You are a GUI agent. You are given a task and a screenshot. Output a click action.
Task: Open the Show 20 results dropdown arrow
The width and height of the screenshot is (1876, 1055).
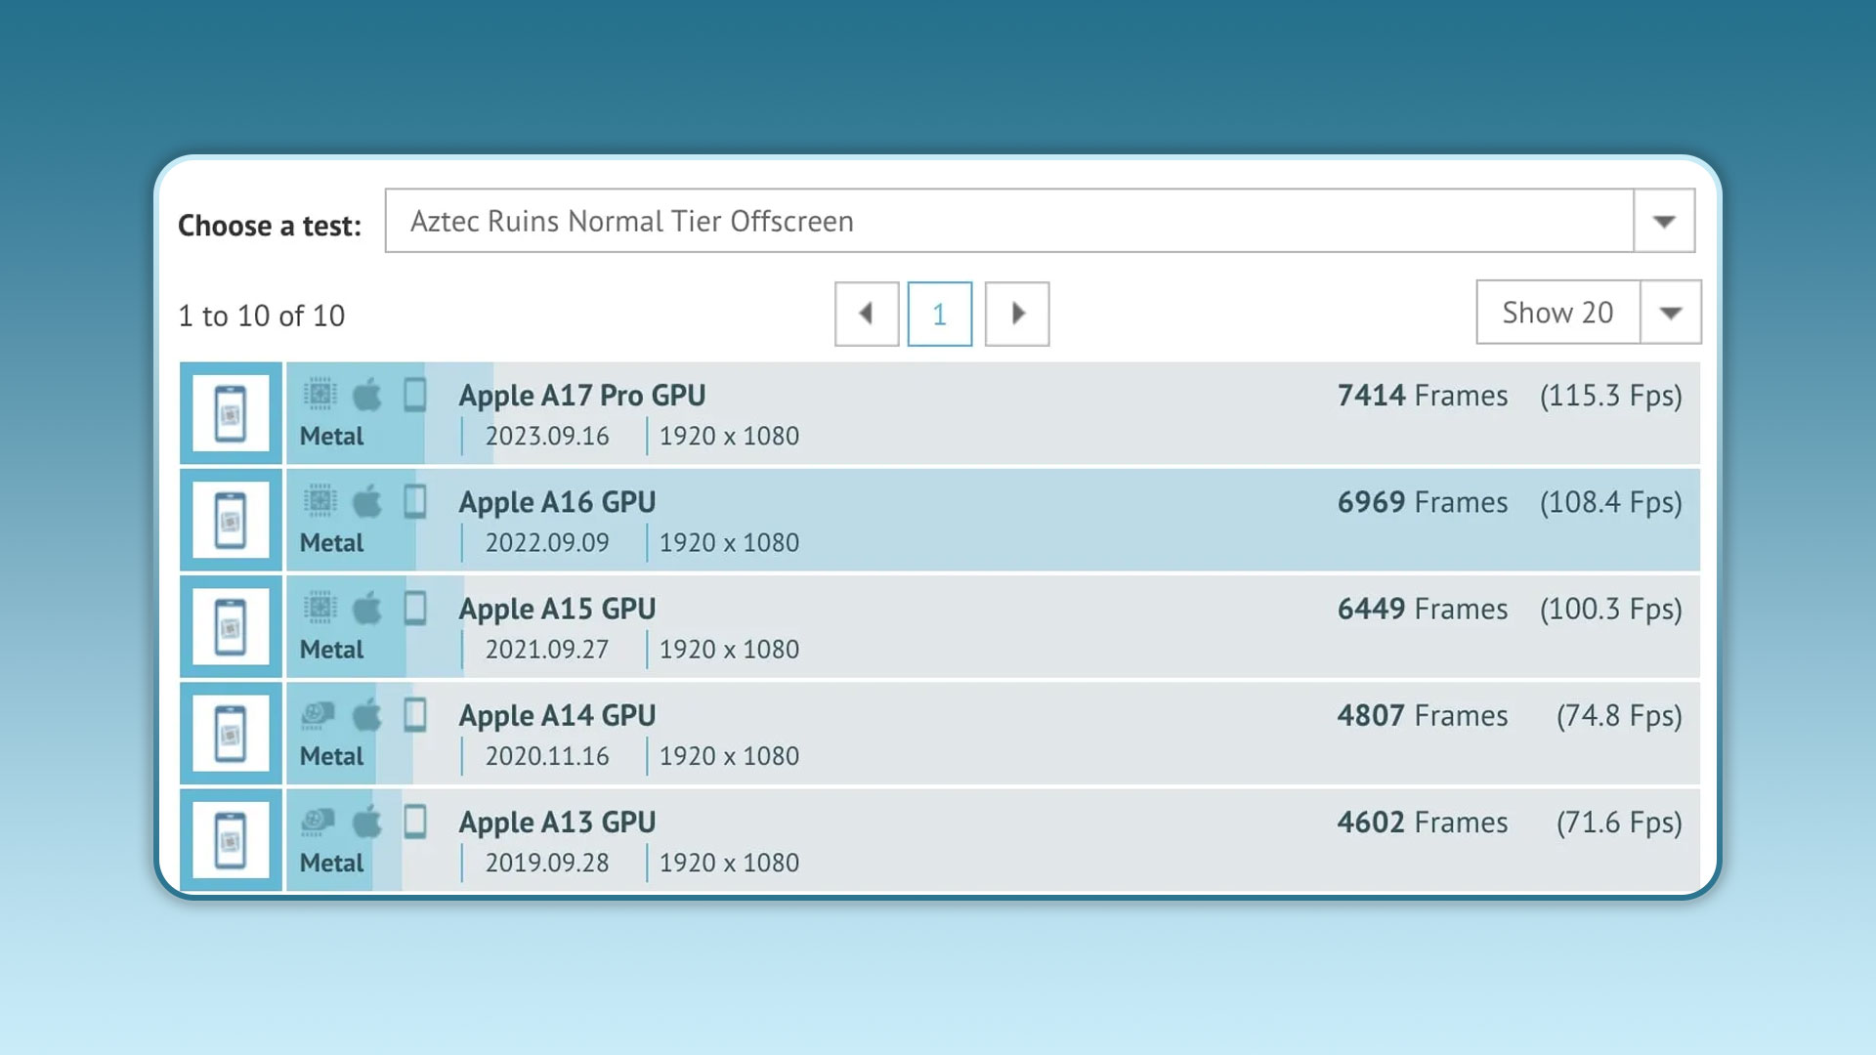1670,313
